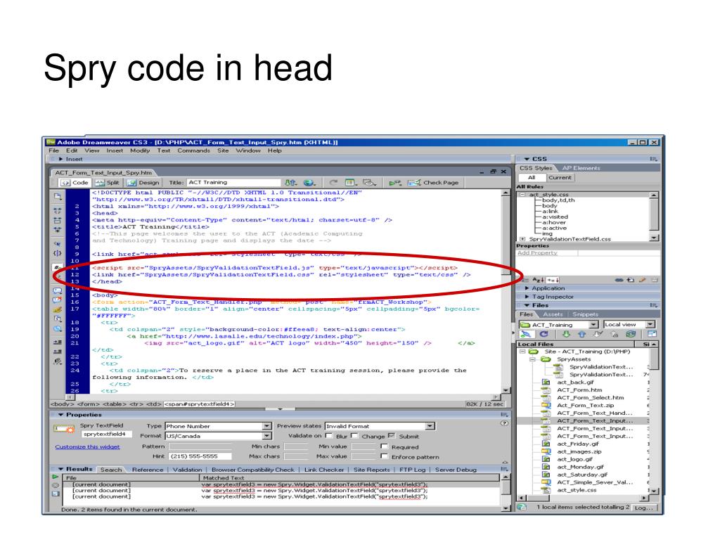Toggle the Submit validate checkbox
The width and height of the screenshot is (720, 540).
[x=391, y=435]
